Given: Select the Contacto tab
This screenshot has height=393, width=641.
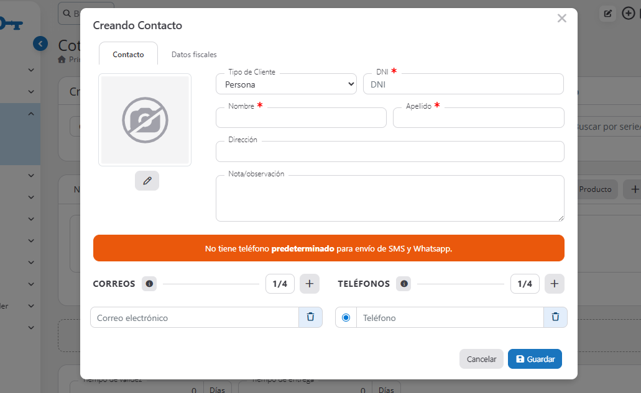Looking at the screenshot, I should point(128,54).
